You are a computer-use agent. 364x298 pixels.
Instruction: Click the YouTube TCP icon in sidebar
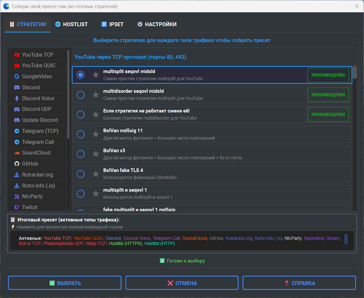point(17,55)
